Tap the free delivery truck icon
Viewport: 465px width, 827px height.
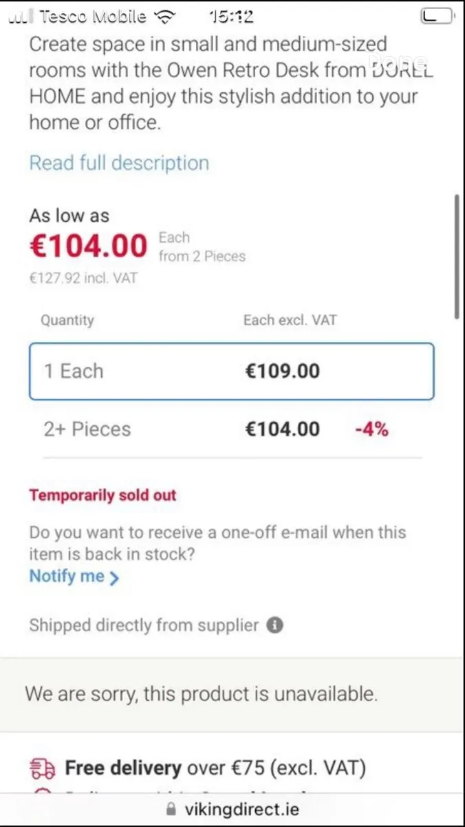pyautogui.click(x=43, y=768)
